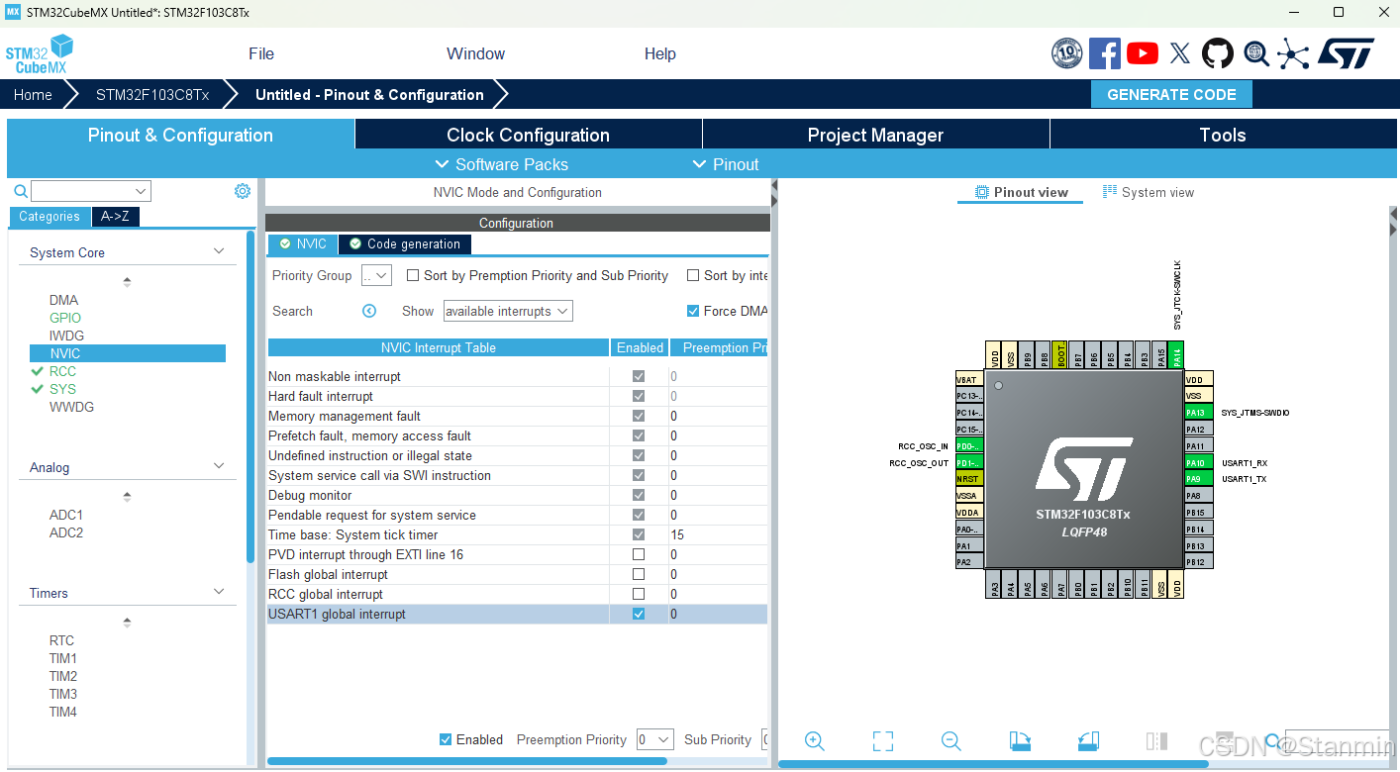Rotate chip clockwise icon
This screenshot has height=772, width=1400.
pos(1020,740)
